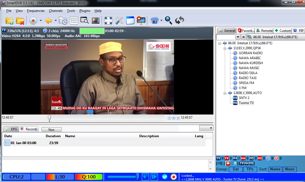The image size is (305, 182).
Task: Toggle the None sort button
Action: click(x=290, y=169)
